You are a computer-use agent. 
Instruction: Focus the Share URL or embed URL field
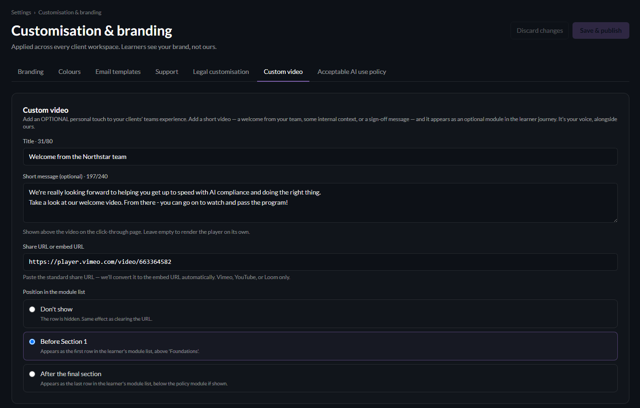point(320,262)
